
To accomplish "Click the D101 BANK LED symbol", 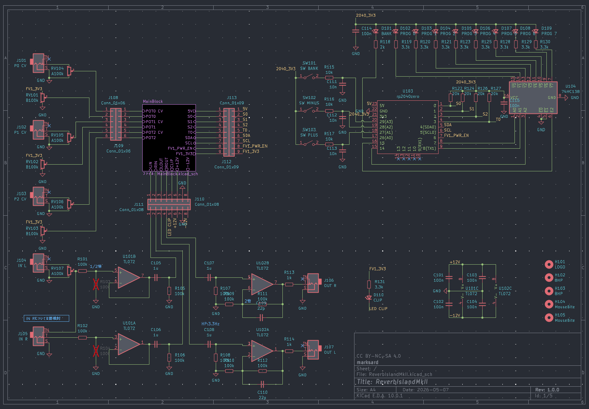I will pos(376,31).
